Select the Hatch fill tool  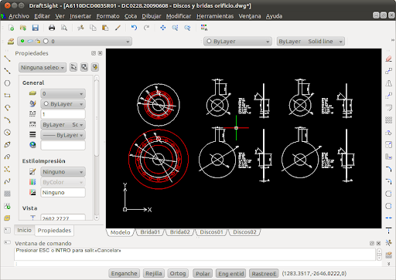click(x=7, y=194)
